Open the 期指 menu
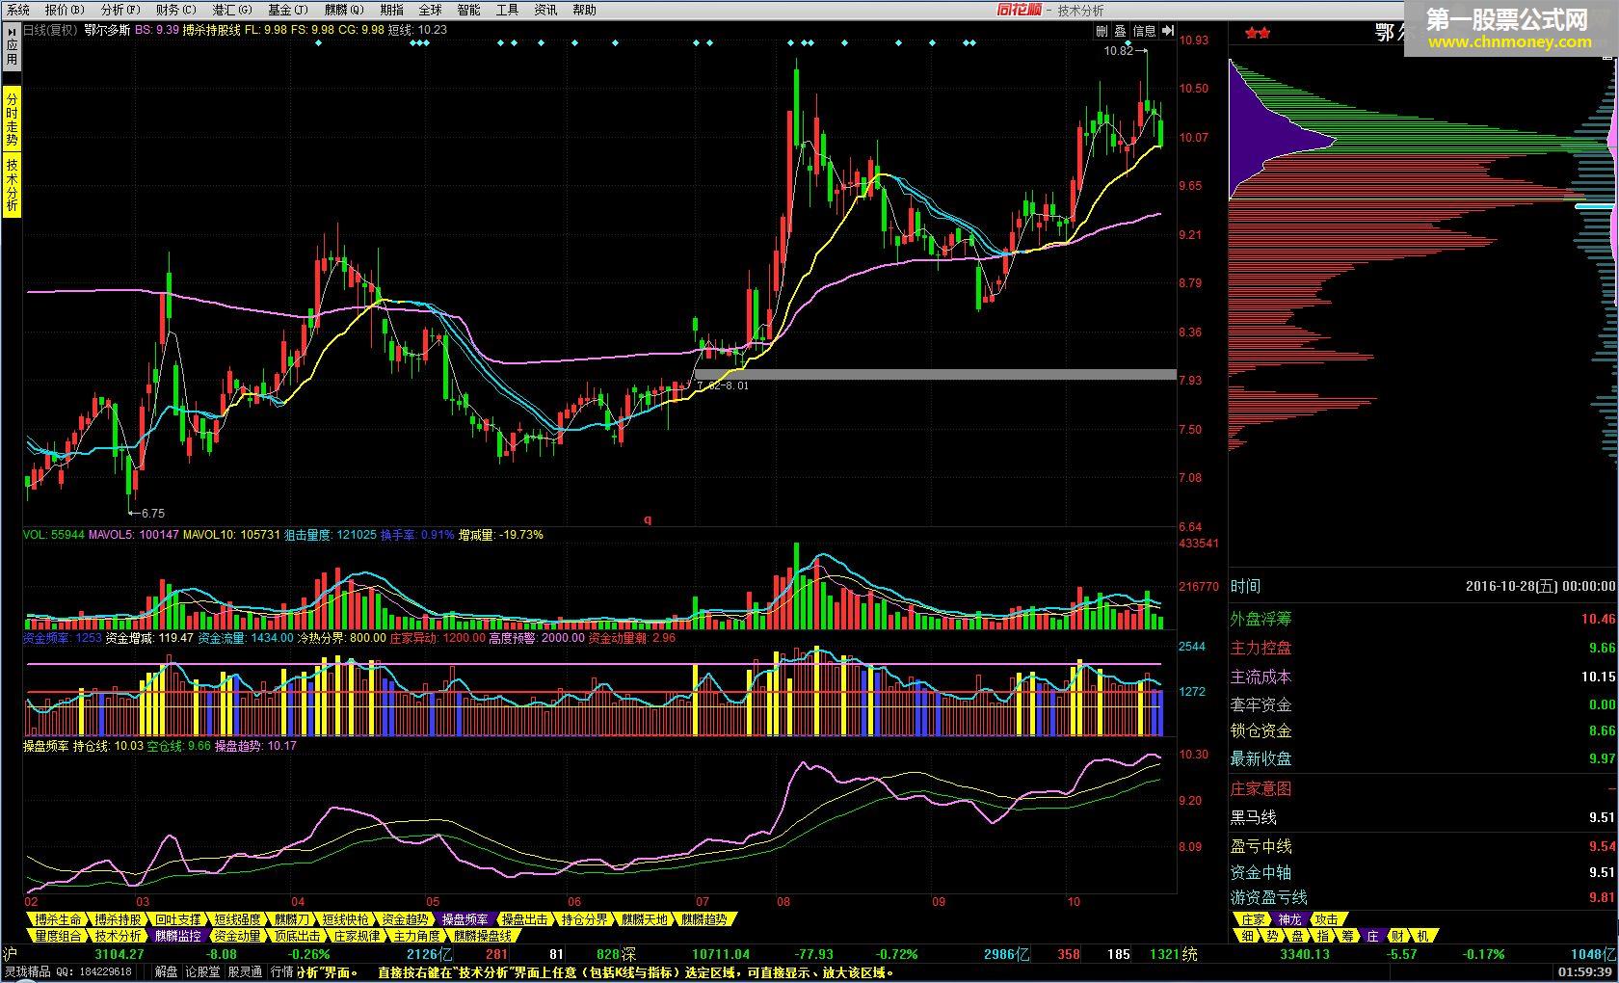1619x983 pixels. point(392,10)
